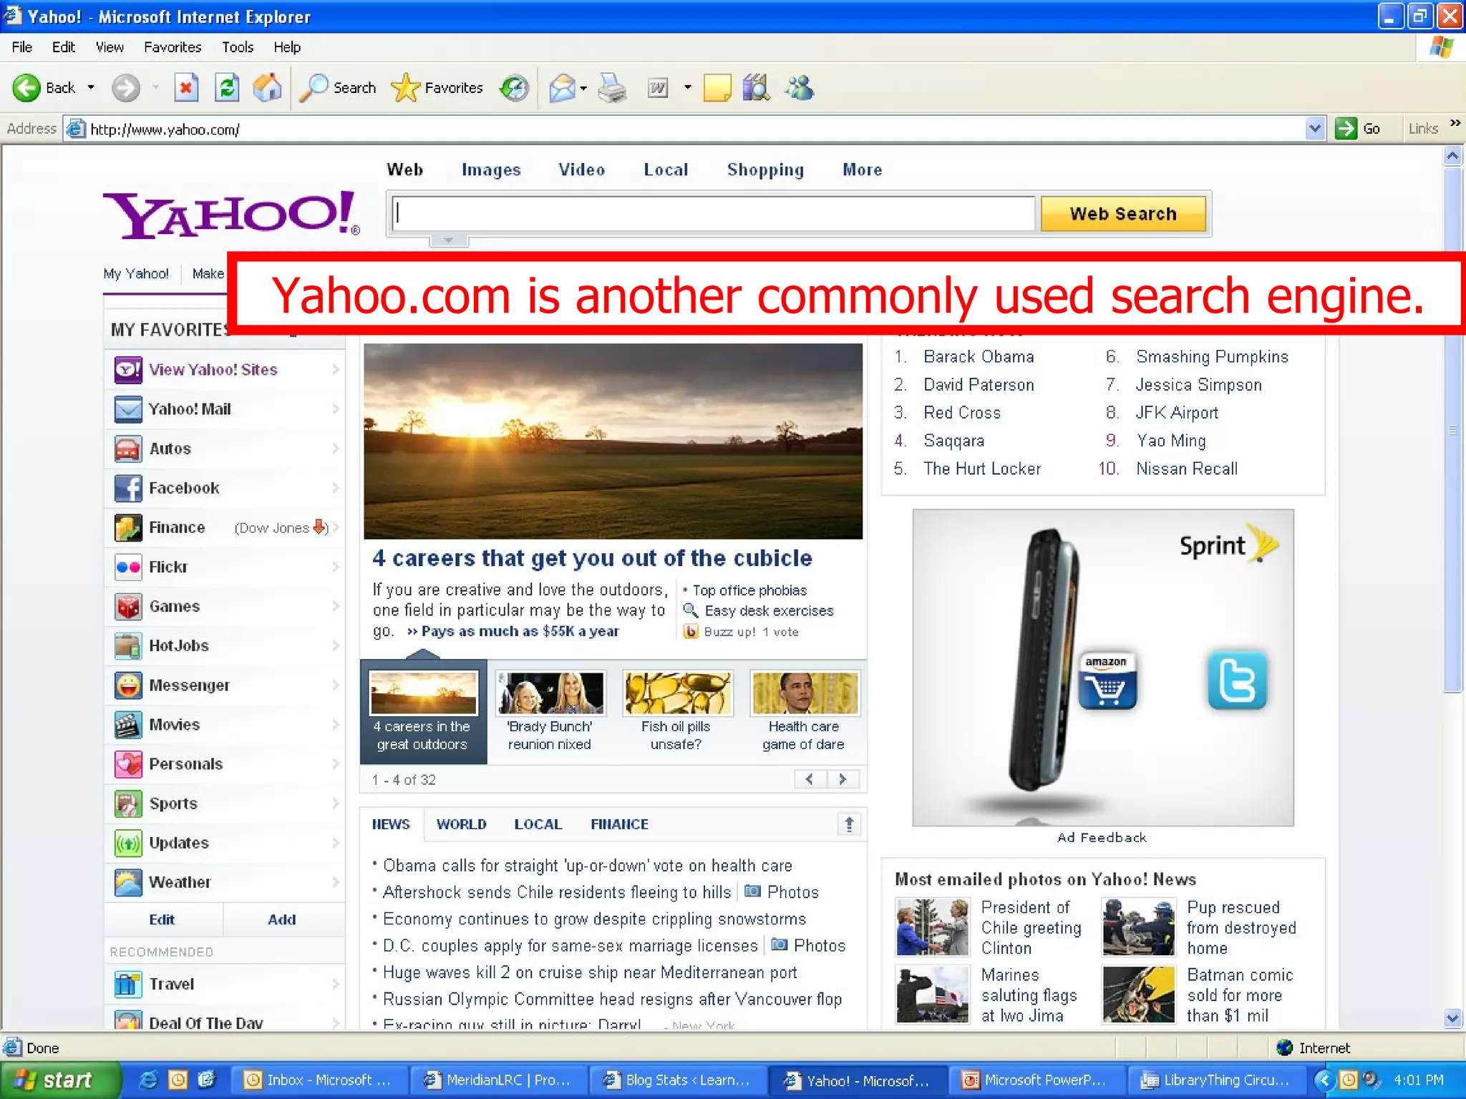This screenshot has height=1099, width=1466.
Task: Expand the Autos favorites arrow
Action: [336, 449]
